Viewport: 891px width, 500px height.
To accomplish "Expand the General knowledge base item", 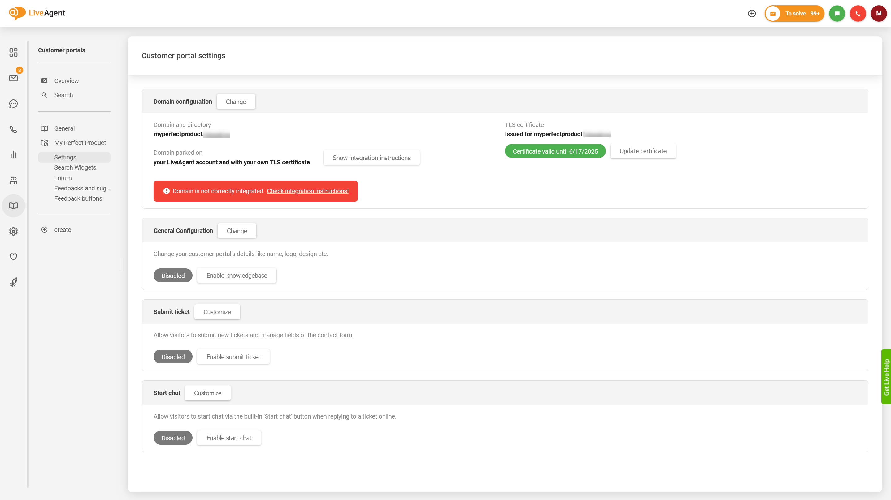I will (x=64, y=128).
